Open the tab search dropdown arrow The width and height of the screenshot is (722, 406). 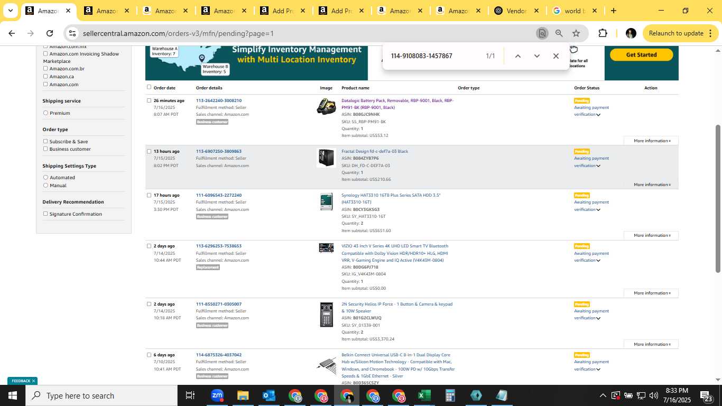(x=10, y=11)
